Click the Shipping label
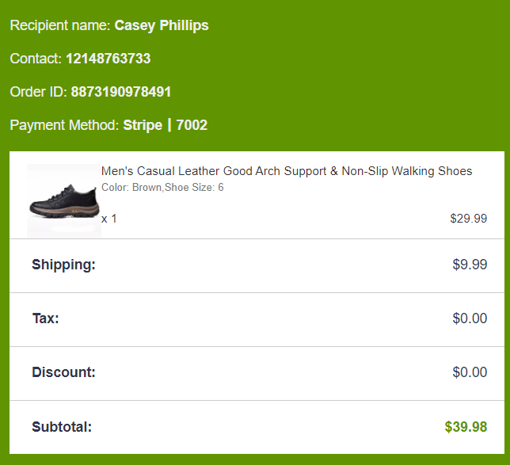The width and height of the screenshot is (510, 465). (63, 265)
